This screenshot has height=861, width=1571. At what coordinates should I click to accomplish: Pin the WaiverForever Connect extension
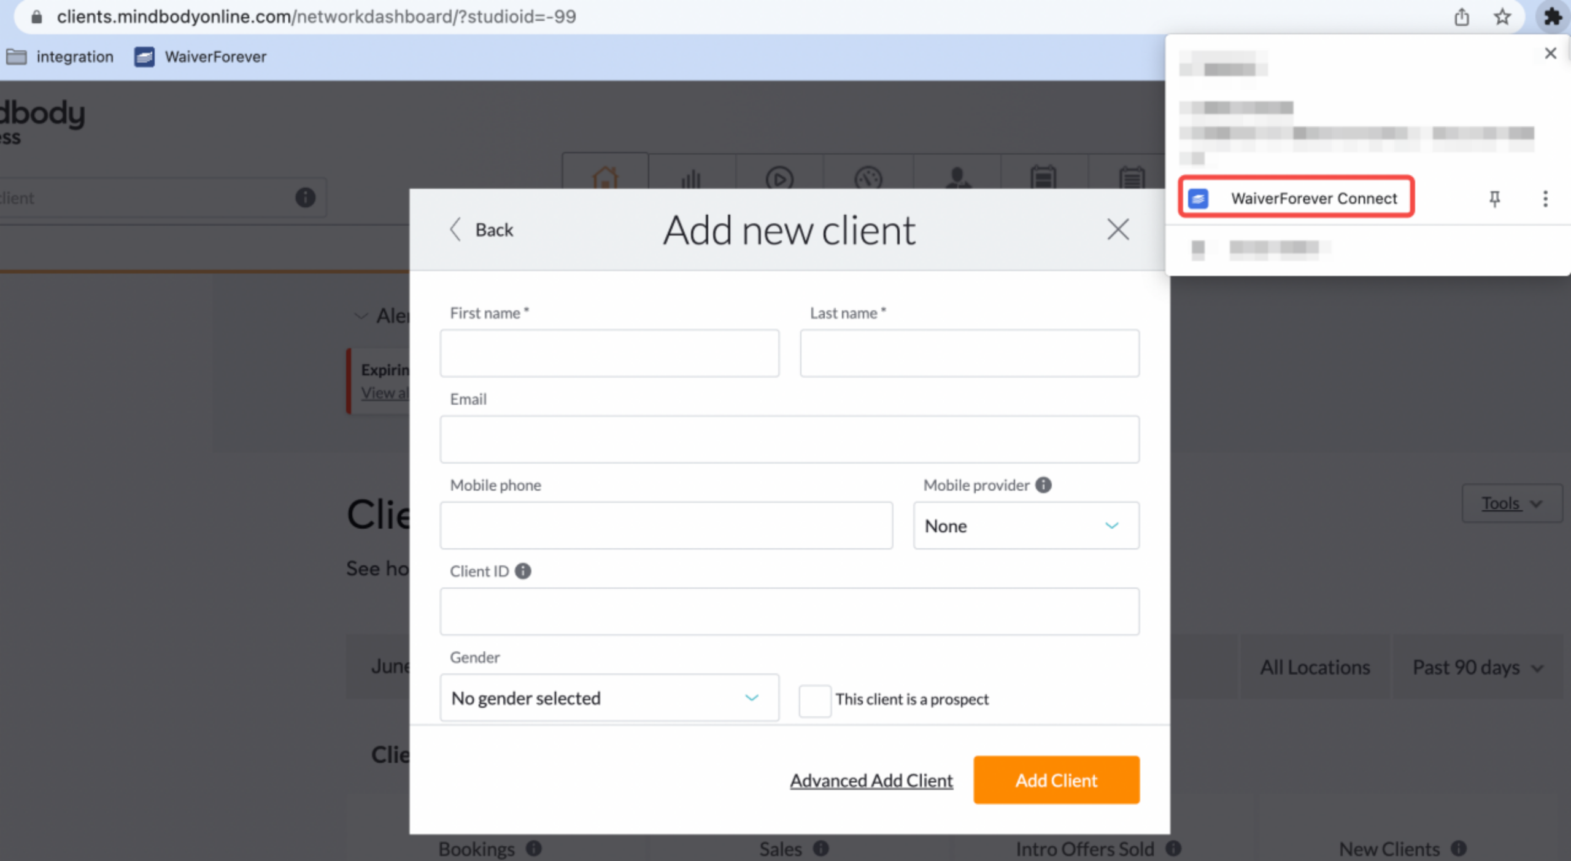(1495, 198)
